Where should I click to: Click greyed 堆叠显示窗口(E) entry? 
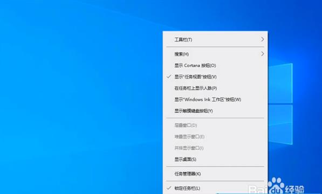(x=215, y=136)
